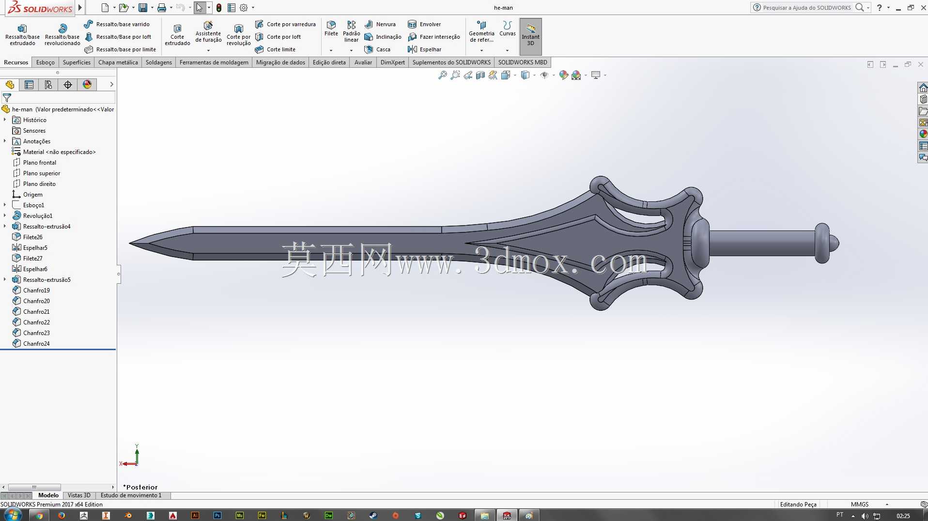Image resolution: width=928 pixels, height=521 pixels.
Task: Select the Corte por revolução tool
Action: [238, 35]
